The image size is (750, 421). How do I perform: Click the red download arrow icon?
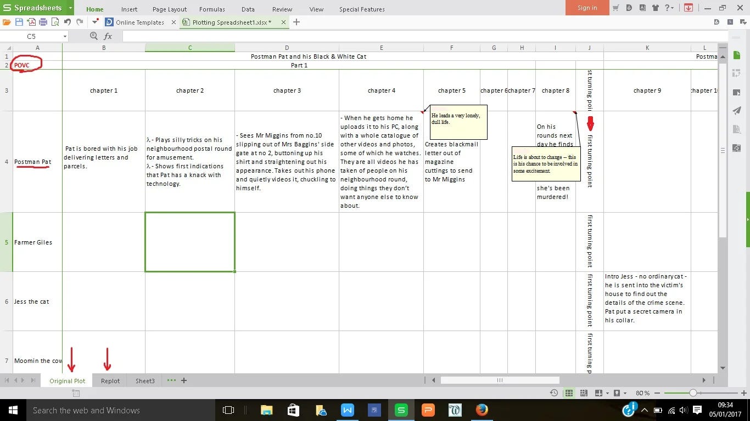(688, 8)
